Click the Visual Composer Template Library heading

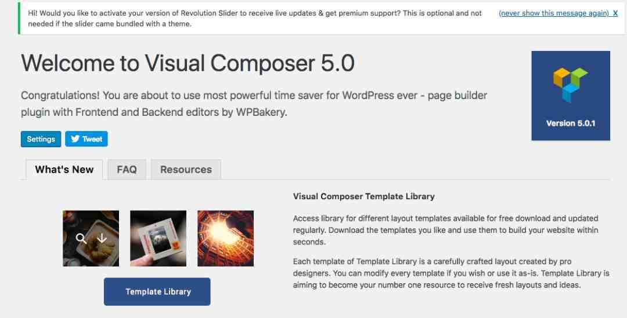pyautogui.click(x=363, y=196)
